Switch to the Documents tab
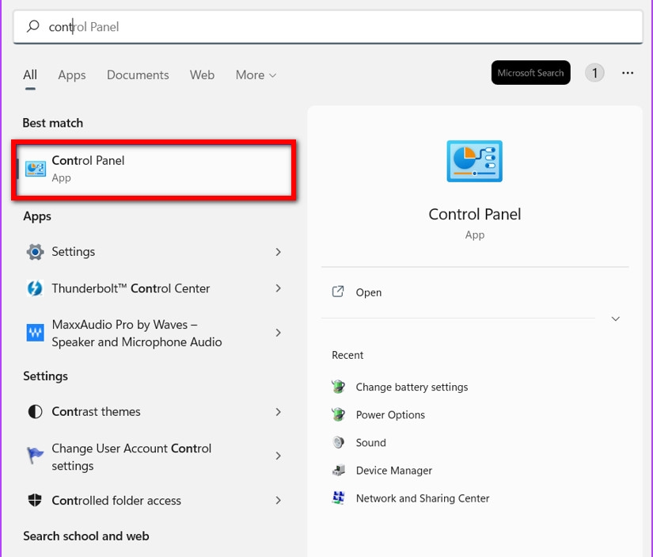This screenshot has height=557, width=653. click(137, 74)
